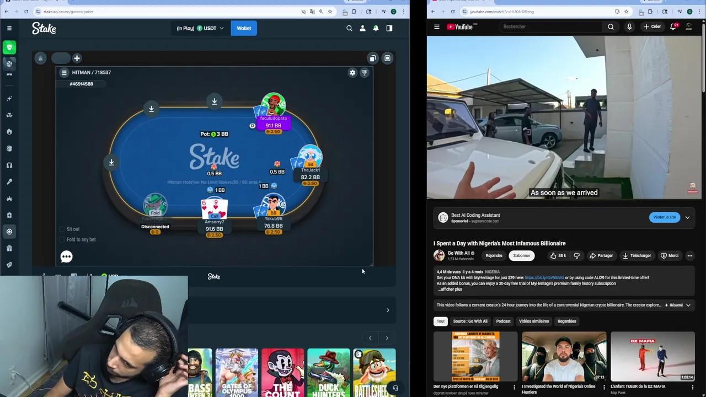
Task: Open the USDT currency dropdown
Action: pyautogui.click(x=210, y=28)
